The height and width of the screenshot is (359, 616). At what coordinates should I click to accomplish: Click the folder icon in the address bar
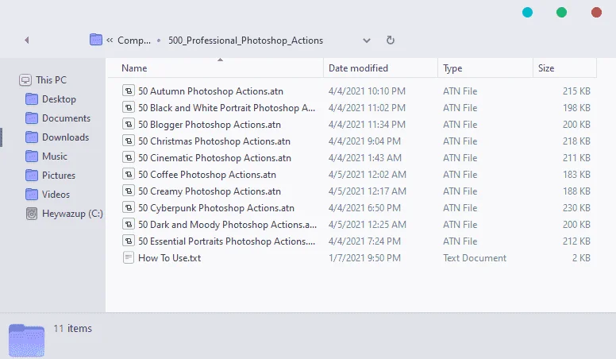96,40
